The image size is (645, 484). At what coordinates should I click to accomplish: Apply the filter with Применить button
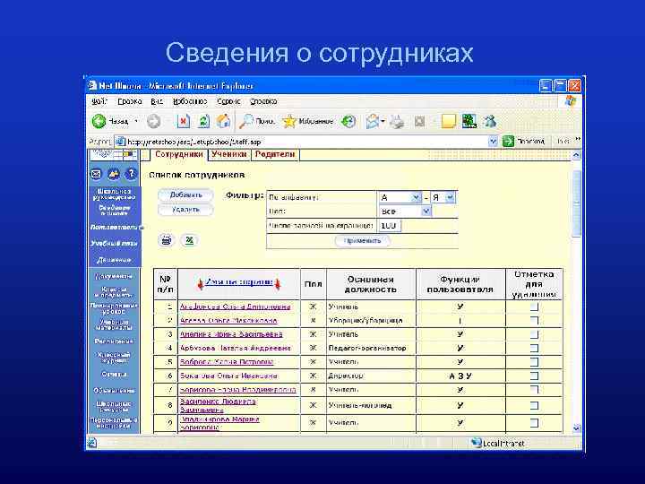point(362,241)
